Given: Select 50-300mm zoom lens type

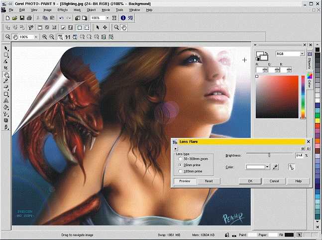Looking at the screenshot, I should [x=180, y=159].
